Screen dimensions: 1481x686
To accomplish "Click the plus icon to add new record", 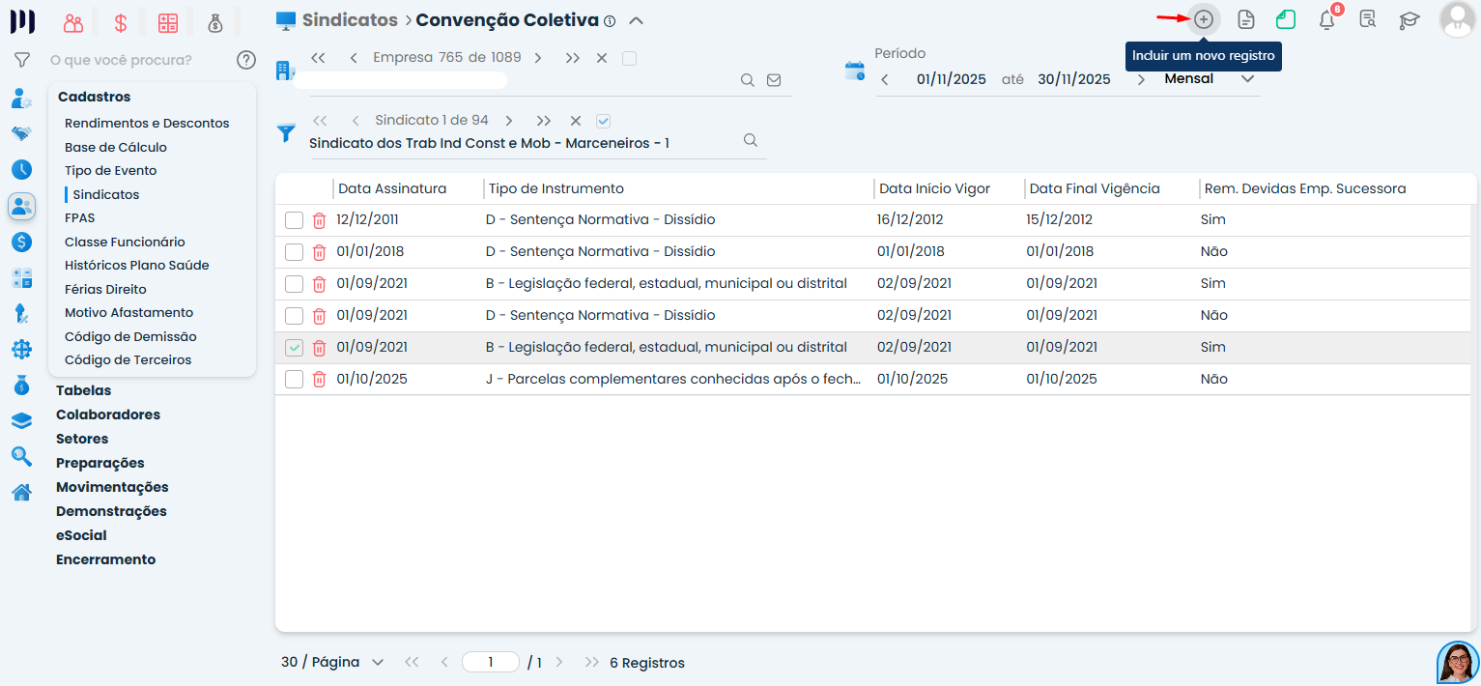I will pyautogui.click(x=1204, y=19).
